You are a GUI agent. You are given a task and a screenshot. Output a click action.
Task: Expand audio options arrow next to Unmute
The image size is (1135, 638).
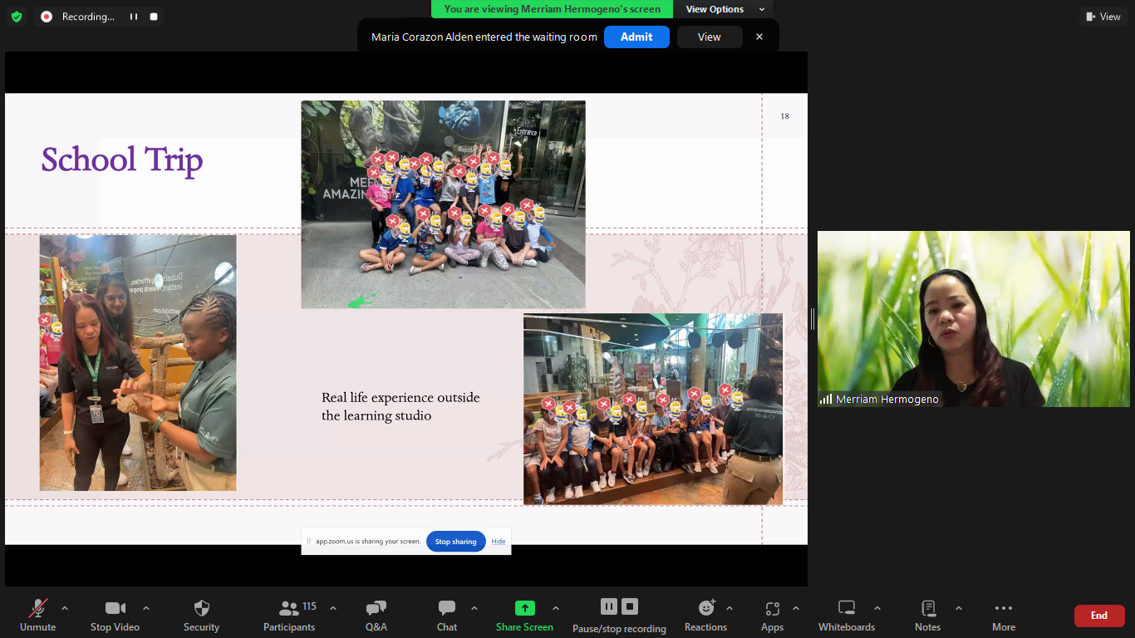pyautogui.click(x=65, y=608)
